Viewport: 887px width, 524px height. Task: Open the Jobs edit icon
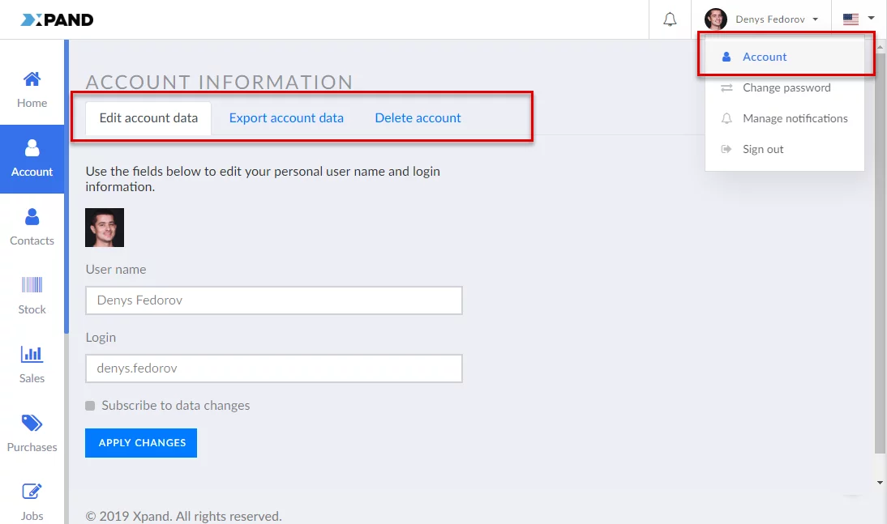[x=32, y=492]
